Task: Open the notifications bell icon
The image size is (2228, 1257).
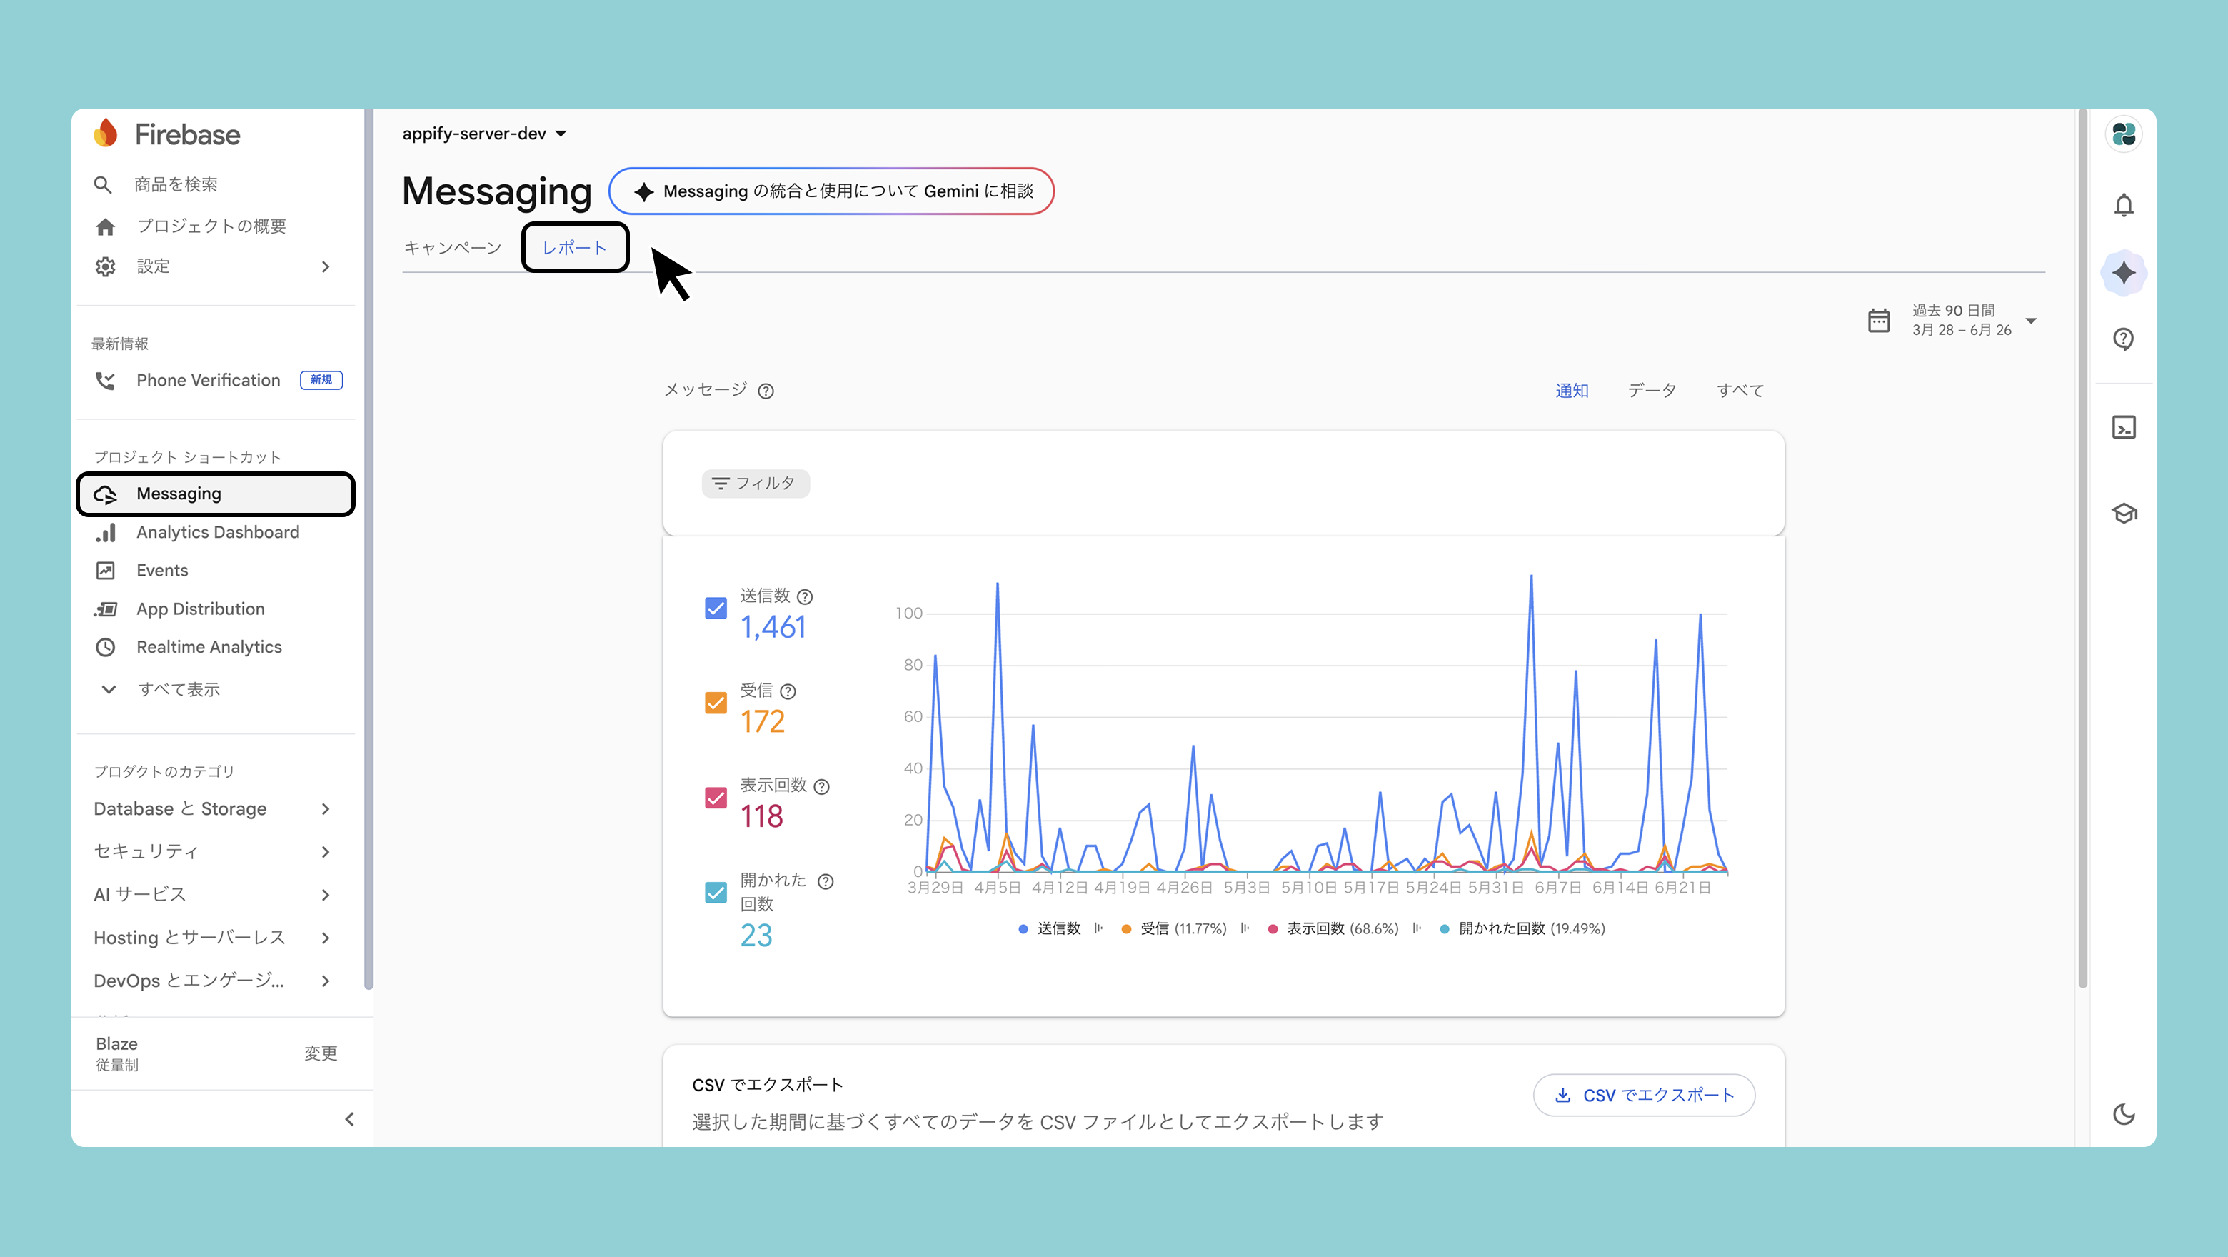Action: click(2123, 206)
